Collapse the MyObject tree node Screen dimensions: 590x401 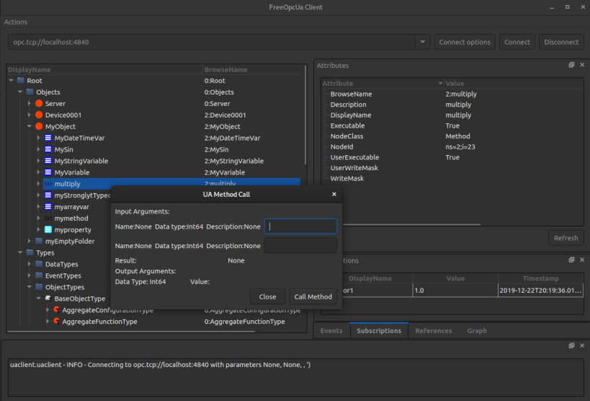(30, 126)
